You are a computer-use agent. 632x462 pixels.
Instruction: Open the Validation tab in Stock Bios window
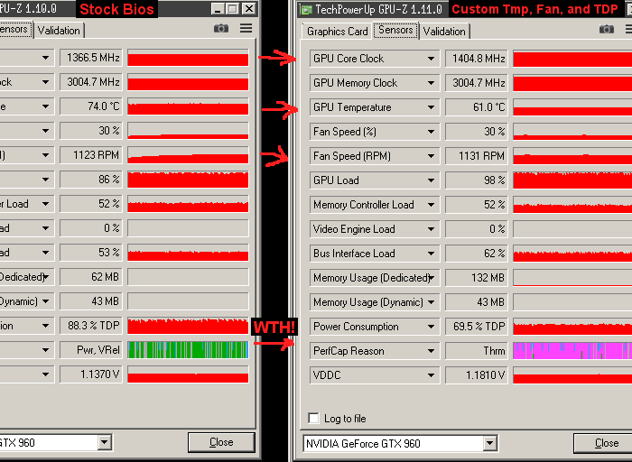pyautogui.click(x=59, y=31)
